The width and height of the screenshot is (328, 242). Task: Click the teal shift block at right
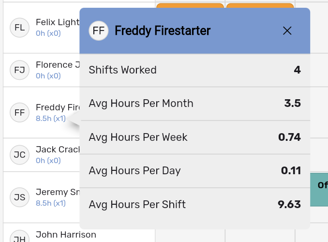click(319, 189)
